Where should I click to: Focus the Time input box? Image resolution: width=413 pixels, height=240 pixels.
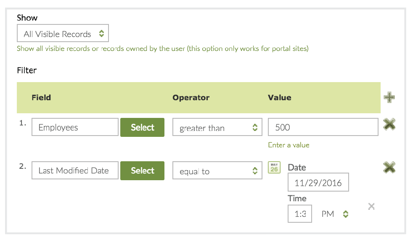(299, 214)
